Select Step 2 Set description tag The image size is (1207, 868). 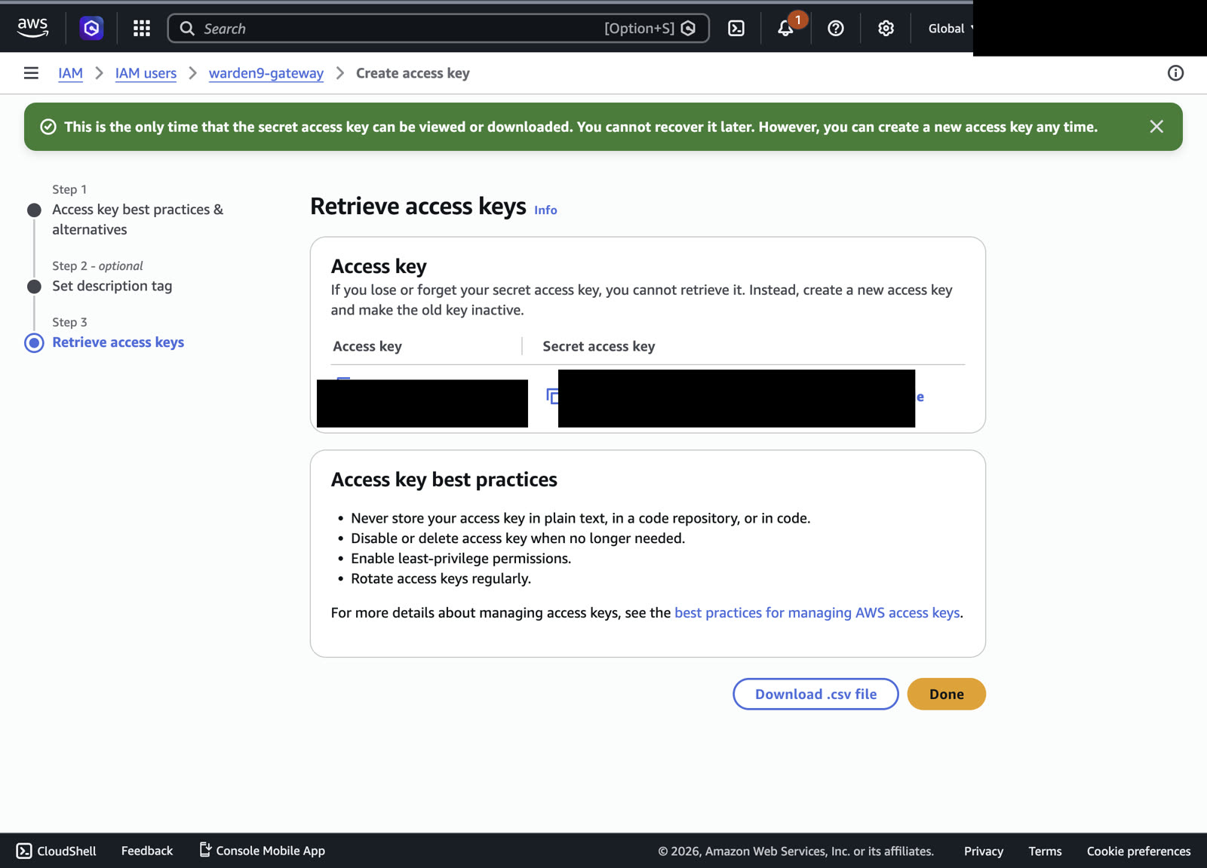(112, 286)
